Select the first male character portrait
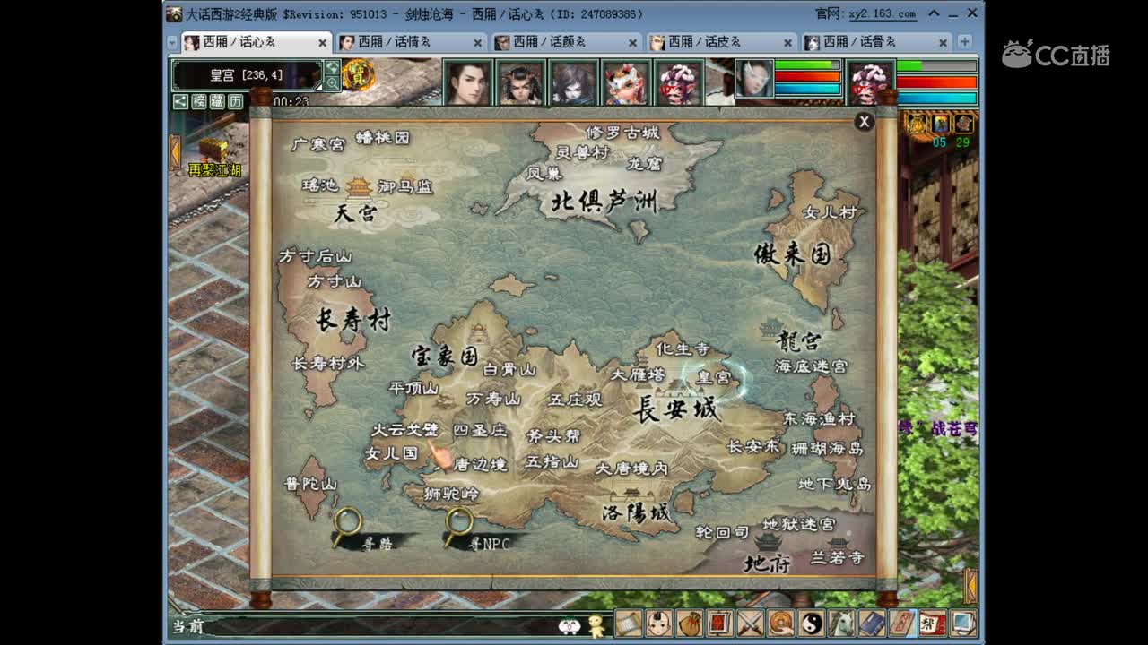The width and height of the screenshot is (1148, 645). pyautogui.click(x=468, y=82)
